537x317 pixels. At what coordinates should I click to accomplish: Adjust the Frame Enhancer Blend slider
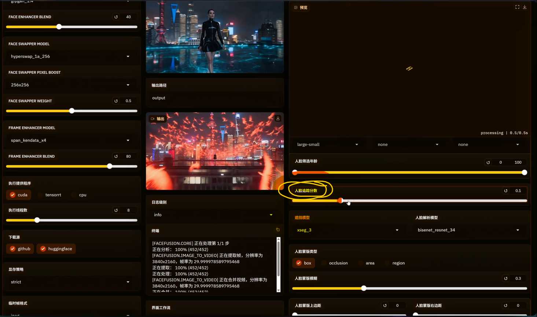tap(71, 166)
